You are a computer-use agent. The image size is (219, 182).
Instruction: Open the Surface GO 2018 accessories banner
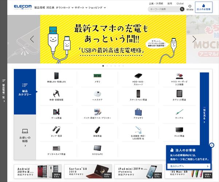point(88,171)
